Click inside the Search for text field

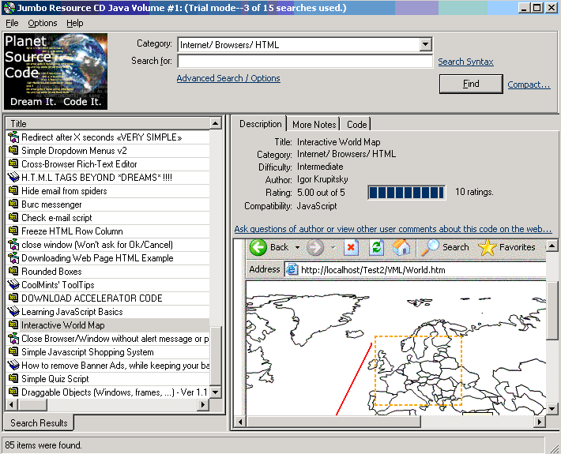305,61
